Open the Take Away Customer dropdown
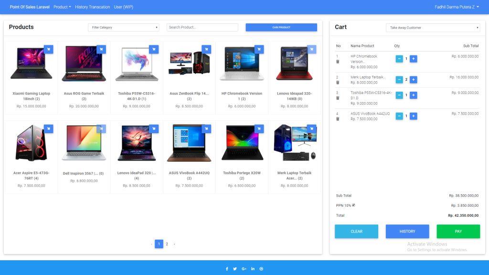The image size is (489, 275). pyautogui.click(x=433, y=28)
